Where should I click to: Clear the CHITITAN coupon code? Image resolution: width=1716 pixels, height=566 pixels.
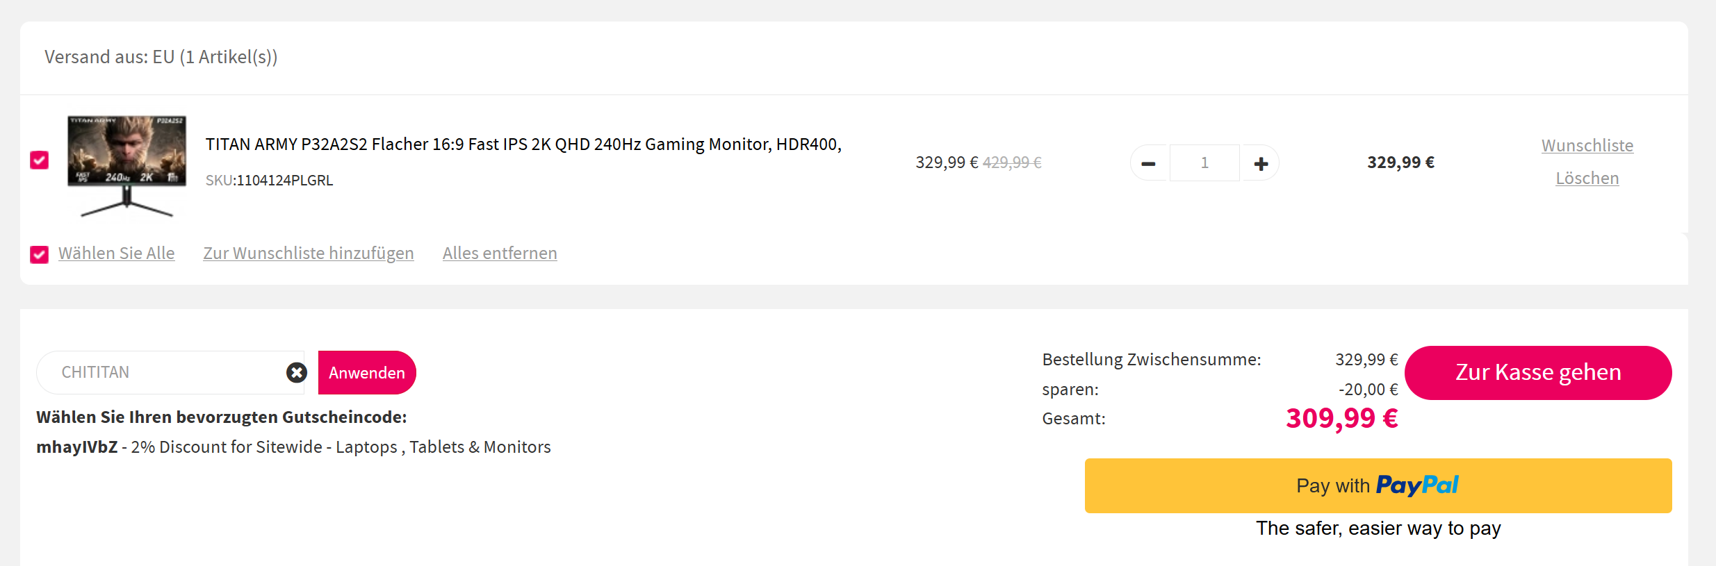pyautogui.click(x=297, y=373)
